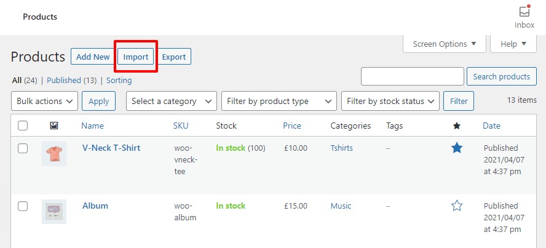The width and height of the screenshot is (546, 248).
Task: Tick the select all products checkbox
Action: click(x=23, y=126)
